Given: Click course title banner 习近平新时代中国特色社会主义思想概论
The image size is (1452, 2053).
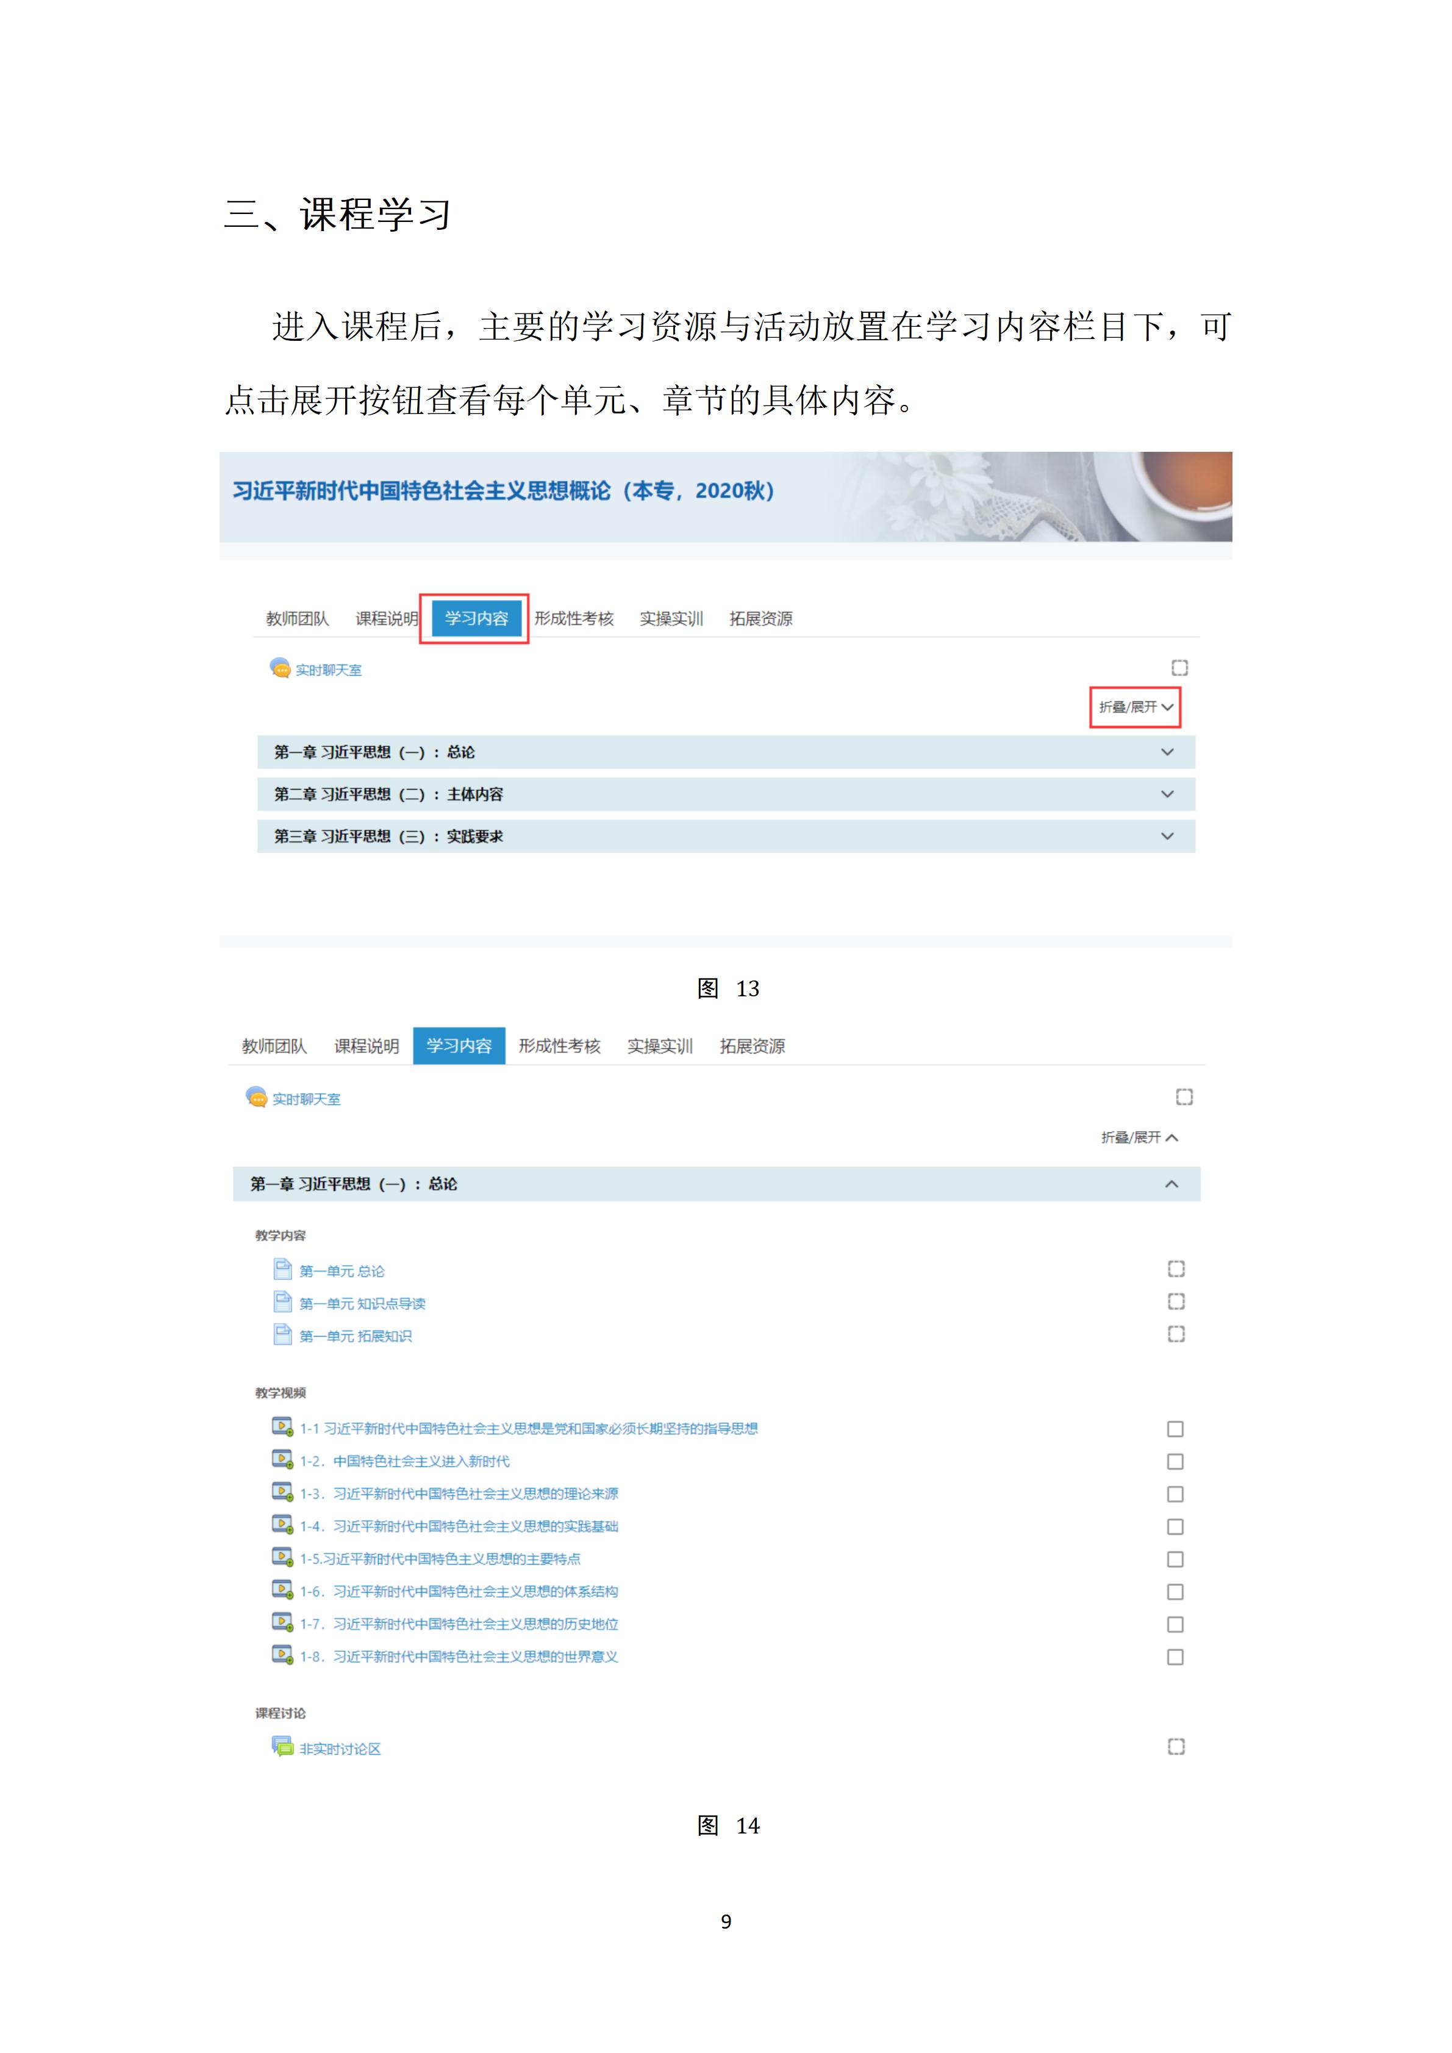Looking at the screenshot, I should [x=503, y=491].
